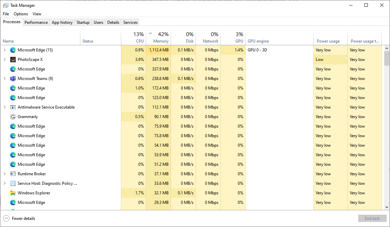The image size is (390, 227).
Task: Click the Edge icon using 75.9 MB
Action: 13,126
